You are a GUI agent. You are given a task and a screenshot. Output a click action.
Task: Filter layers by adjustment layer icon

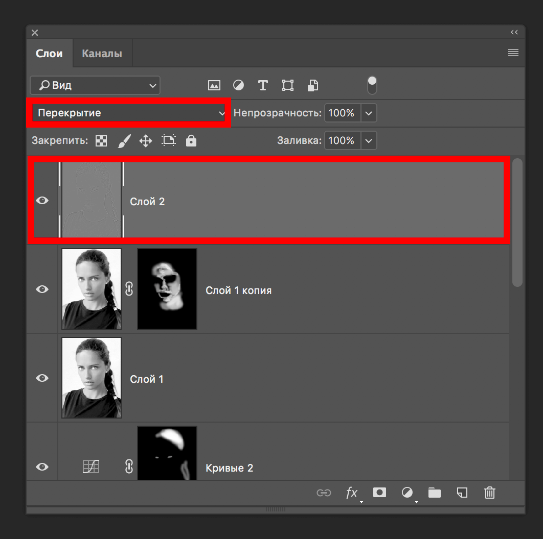click(238, 85)
